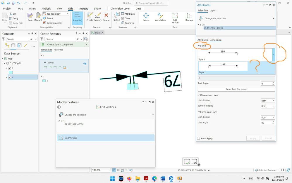Open the topology Status tool
Viewport: 292px width, 183px height.
click(48, 18)
